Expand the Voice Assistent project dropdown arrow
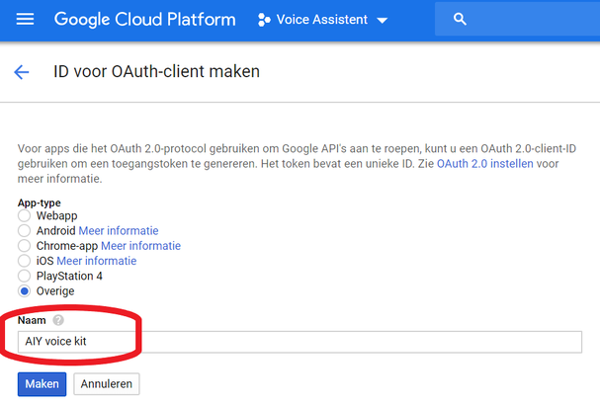This screenshot has width=600, height=406. click(383, 21)
